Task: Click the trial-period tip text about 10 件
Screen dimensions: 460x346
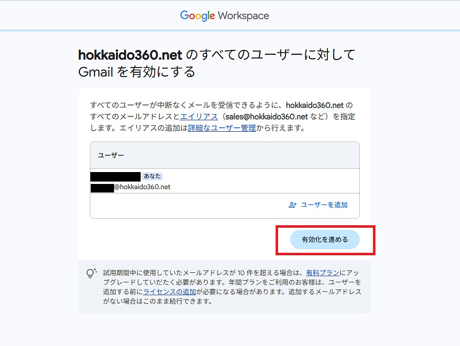Action: pos(204,273)
